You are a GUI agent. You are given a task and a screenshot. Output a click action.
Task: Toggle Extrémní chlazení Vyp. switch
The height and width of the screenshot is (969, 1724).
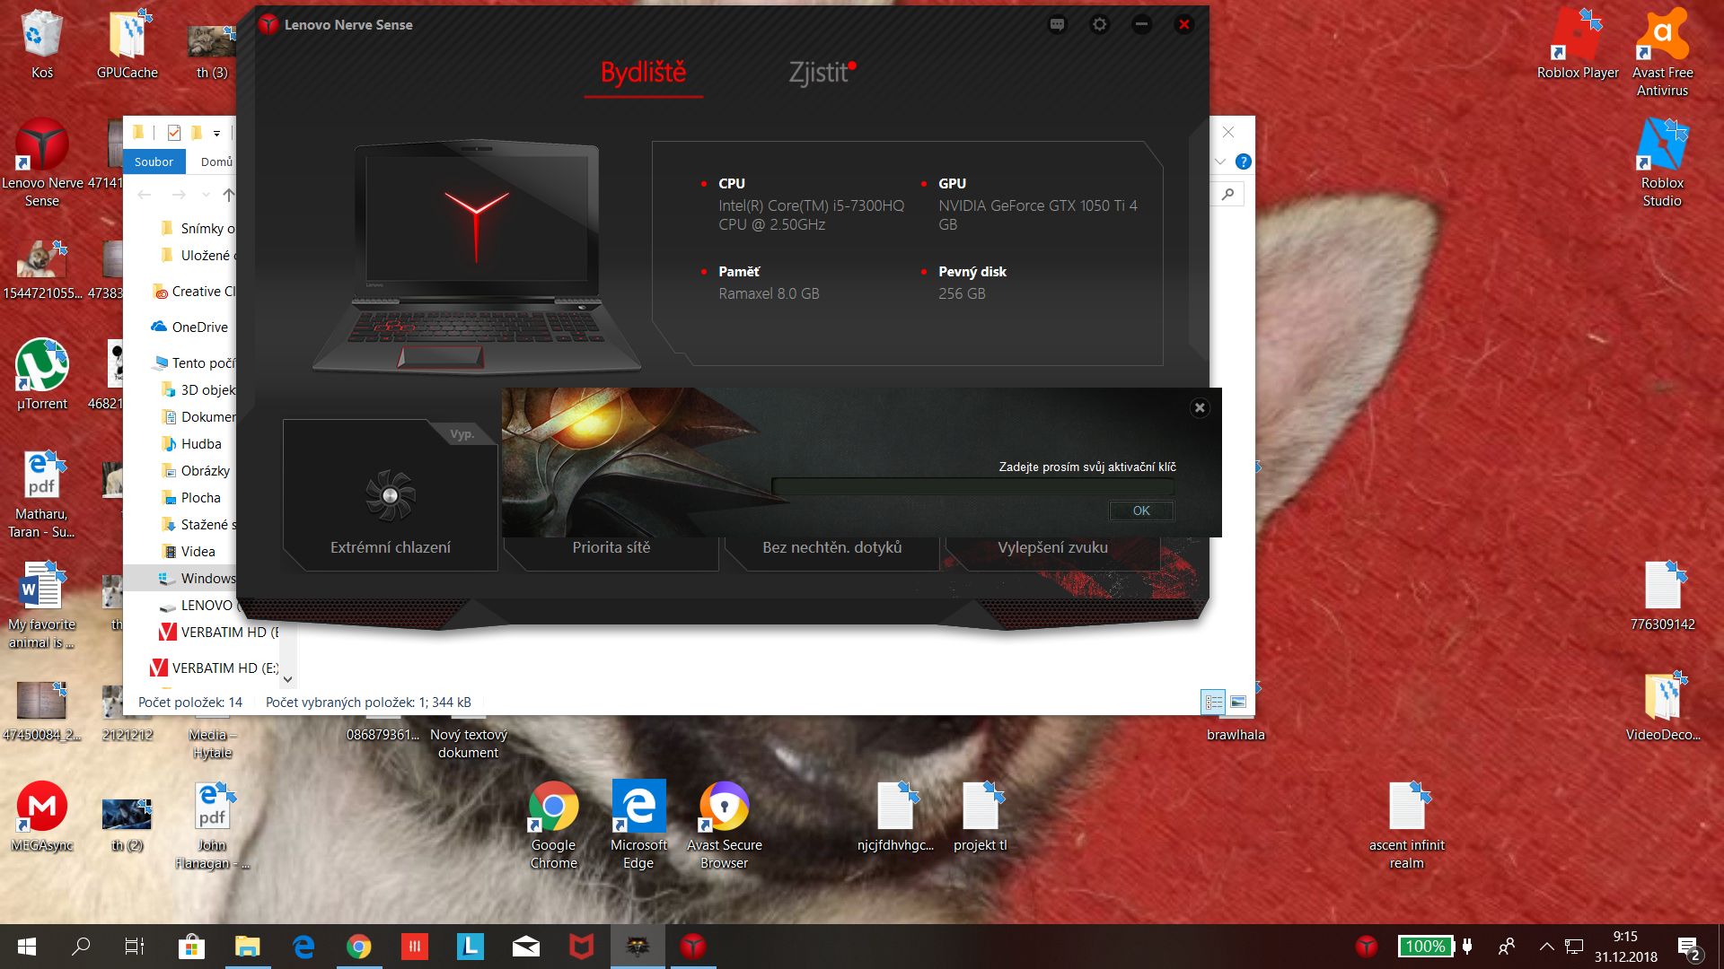462,434
